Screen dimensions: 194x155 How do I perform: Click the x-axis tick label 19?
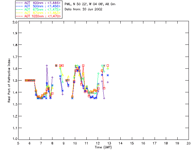click(x=177, y=143)
